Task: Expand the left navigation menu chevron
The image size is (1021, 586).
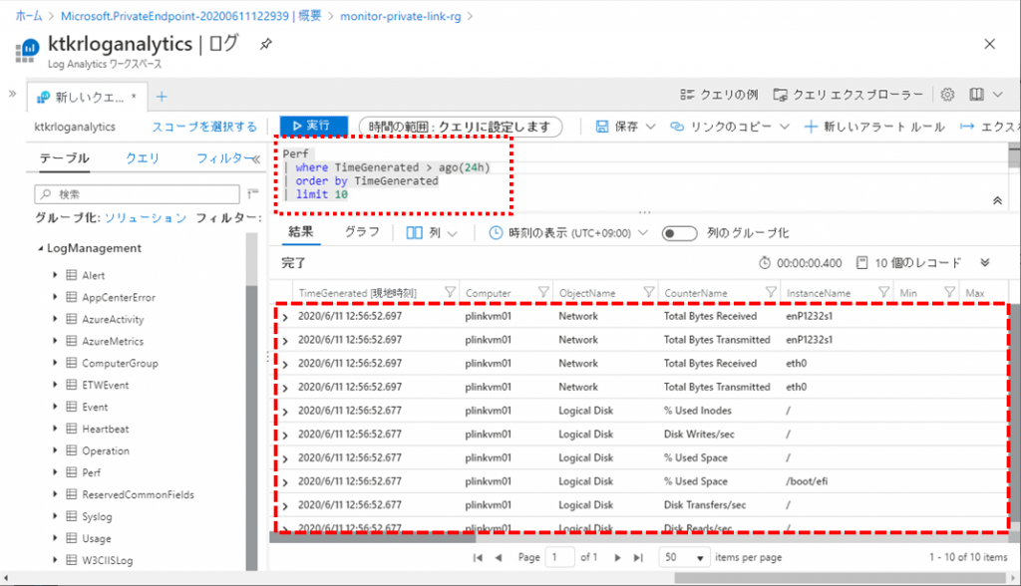Action: point(12,94)
